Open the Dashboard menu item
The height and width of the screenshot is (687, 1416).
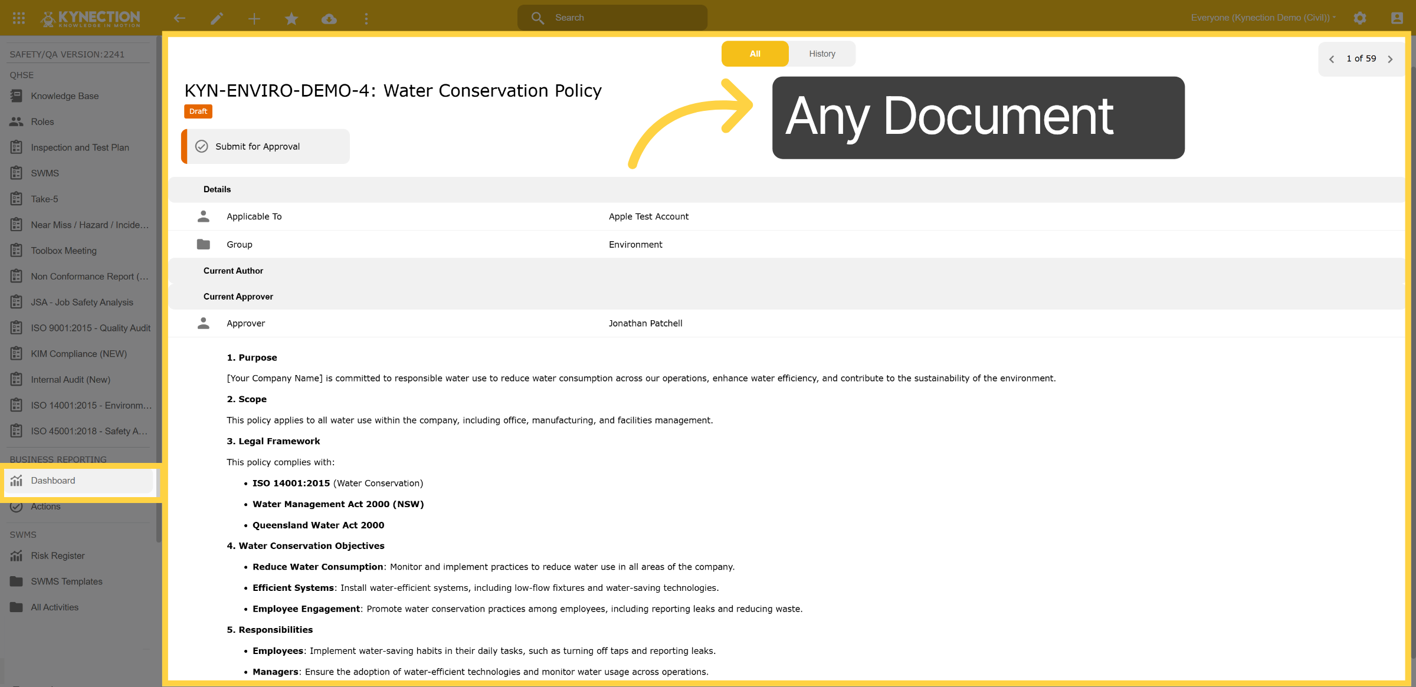click(79, 481)
